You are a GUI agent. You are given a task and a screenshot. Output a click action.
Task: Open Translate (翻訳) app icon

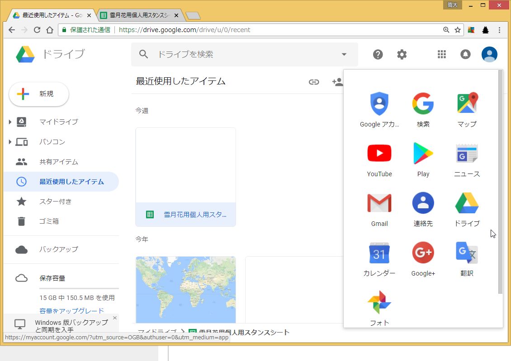click(467, 259)
